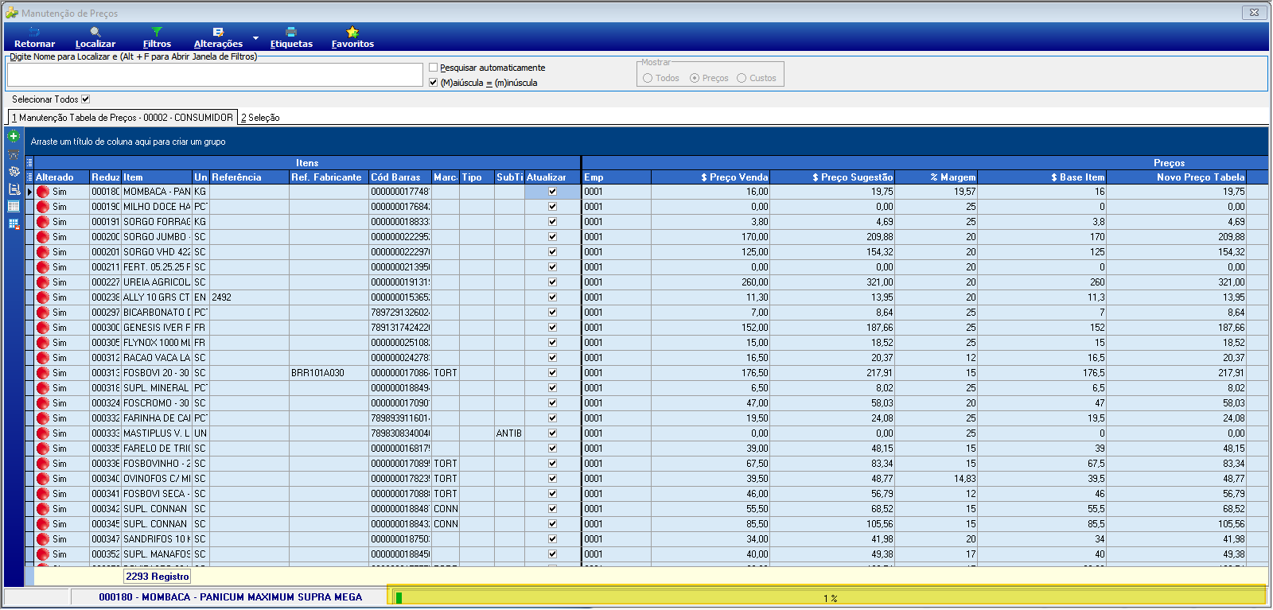
Task: Close the Manutenção de Preços window
Action: click(x=1254, y=13)
